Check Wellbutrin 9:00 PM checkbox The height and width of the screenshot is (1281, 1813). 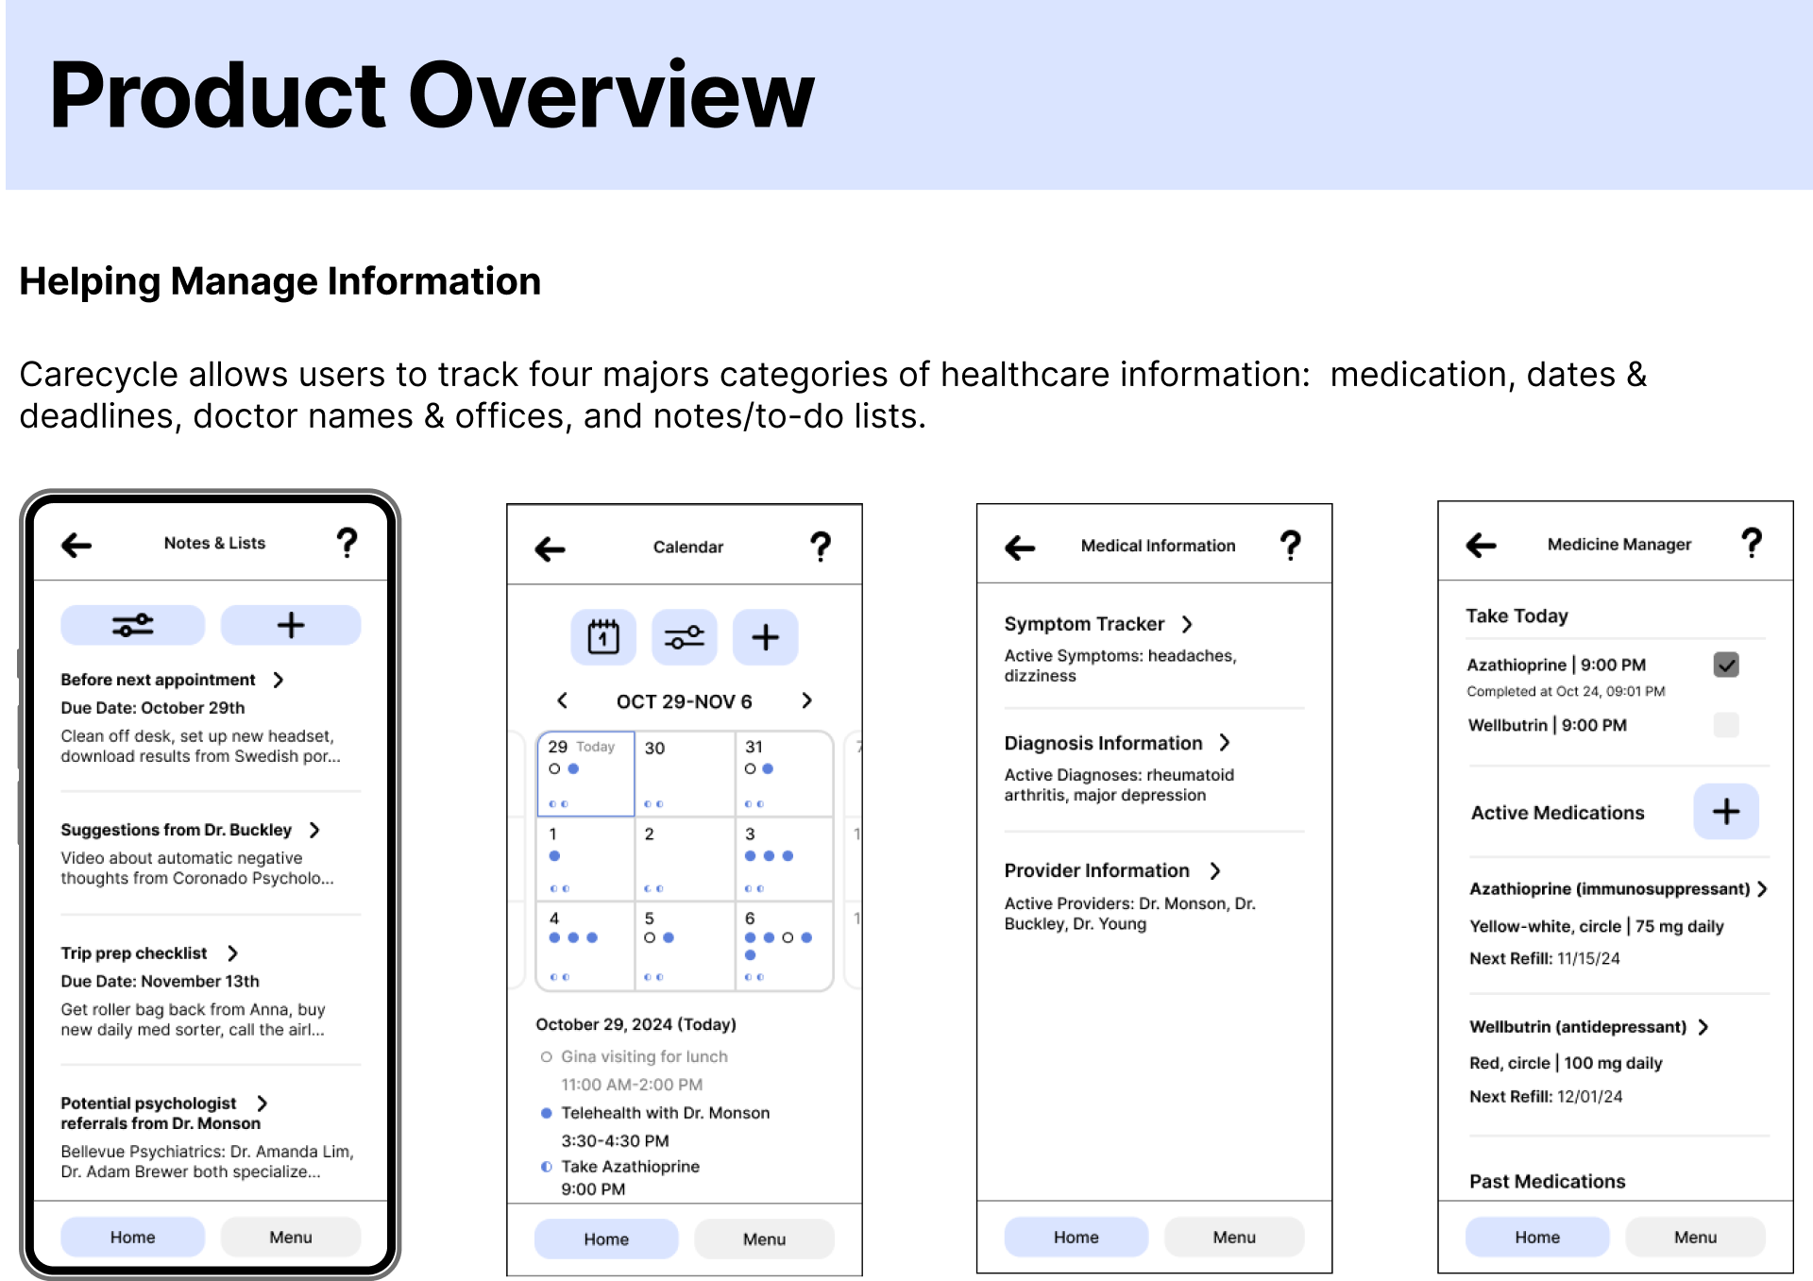click(x=1725, y=725)
